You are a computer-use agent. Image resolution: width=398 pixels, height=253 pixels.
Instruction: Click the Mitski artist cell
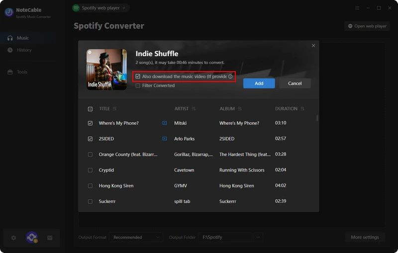[x=180, y=123]
